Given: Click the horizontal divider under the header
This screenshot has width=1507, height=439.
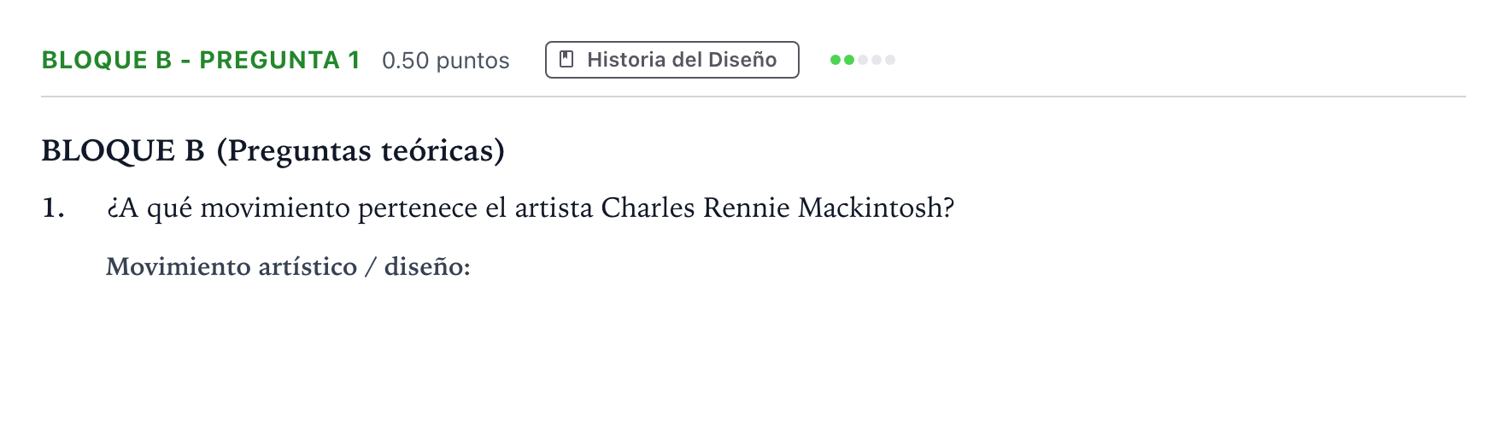Looking at the screenshot, I should pyautogui.click(x=753, y=97).
